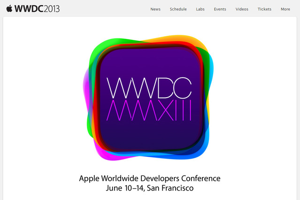Go to the Schedule section
The image size is (300, 200).
click(x=178, y=9)
